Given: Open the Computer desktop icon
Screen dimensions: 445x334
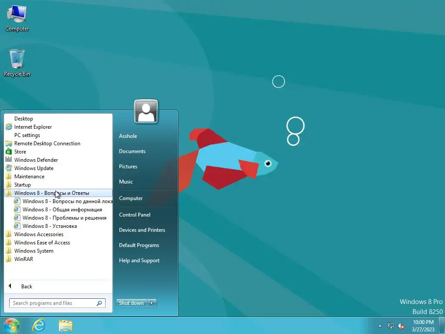Looking at the screenshot, I should [17, 18].
